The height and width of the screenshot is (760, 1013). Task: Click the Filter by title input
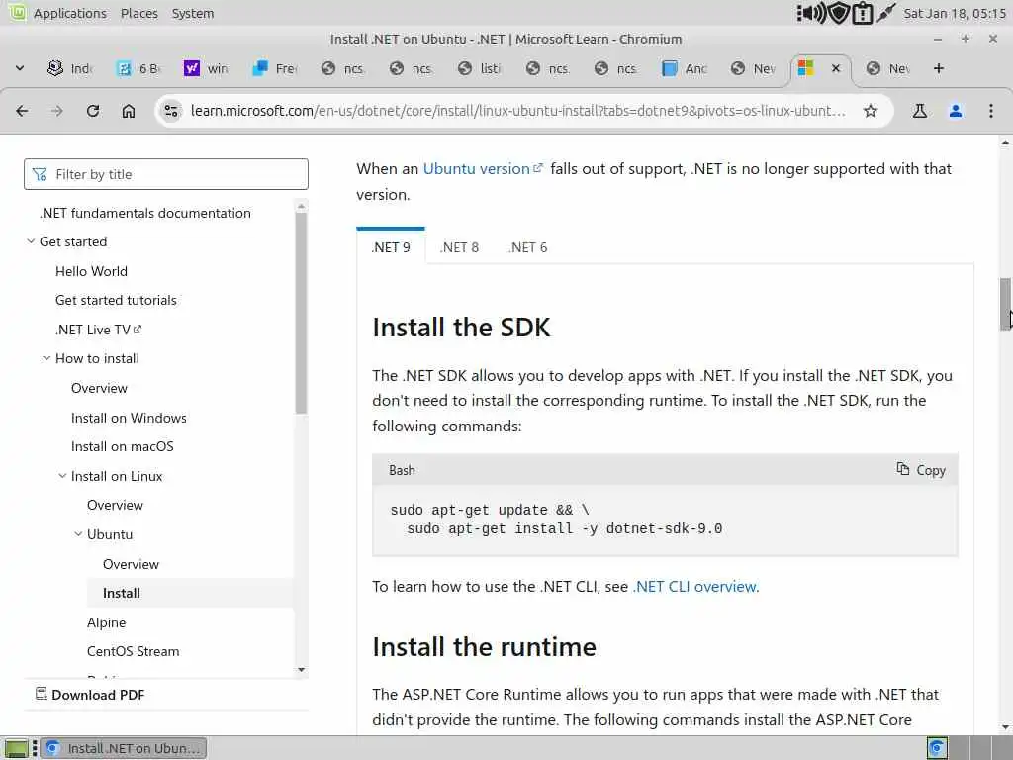click(x=166, y=174)
